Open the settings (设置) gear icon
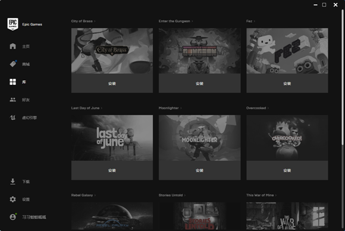 click(x=12, y=199)
